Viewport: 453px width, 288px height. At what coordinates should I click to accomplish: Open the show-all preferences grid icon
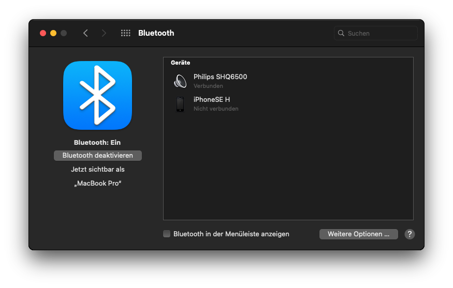click(126, 33)
